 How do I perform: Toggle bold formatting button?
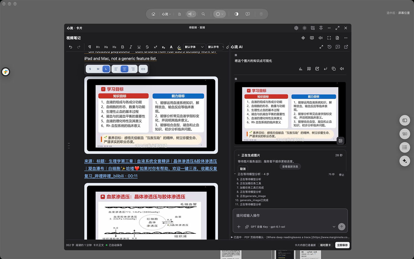pyautogui.click(x=122, y=47)
